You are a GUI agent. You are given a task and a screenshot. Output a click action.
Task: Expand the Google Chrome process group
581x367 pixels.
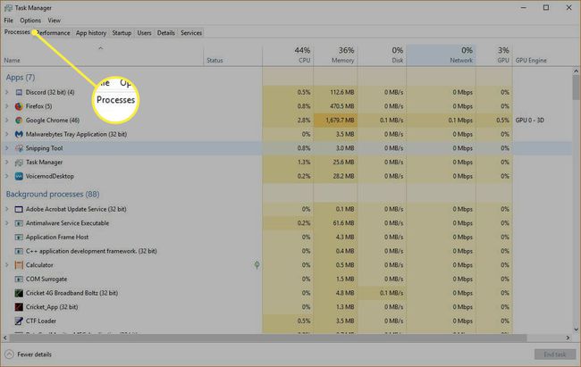(x=6, y=121)
